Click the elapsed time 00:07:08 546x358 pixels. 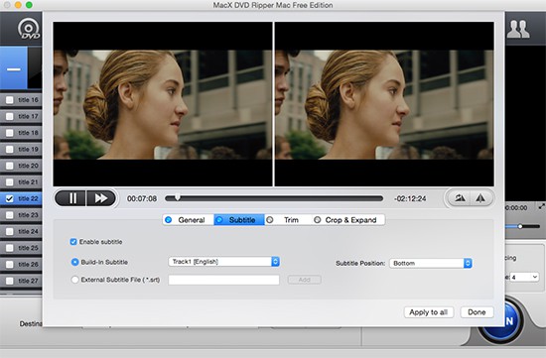click(142, 198)
